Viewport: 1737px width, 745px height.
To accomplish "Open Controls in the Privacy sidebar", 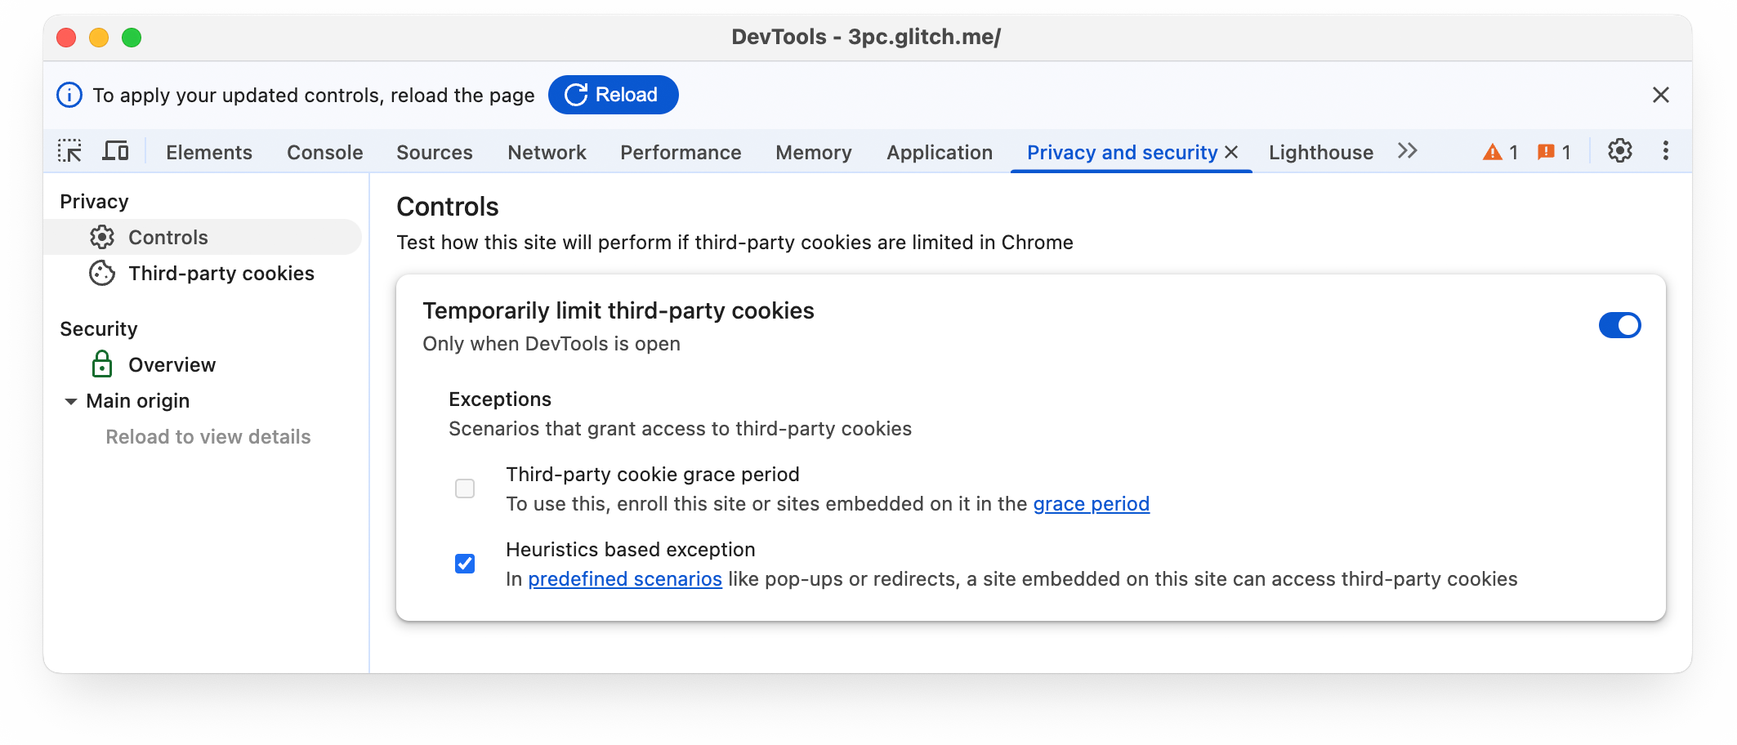I will coord(167,237).
